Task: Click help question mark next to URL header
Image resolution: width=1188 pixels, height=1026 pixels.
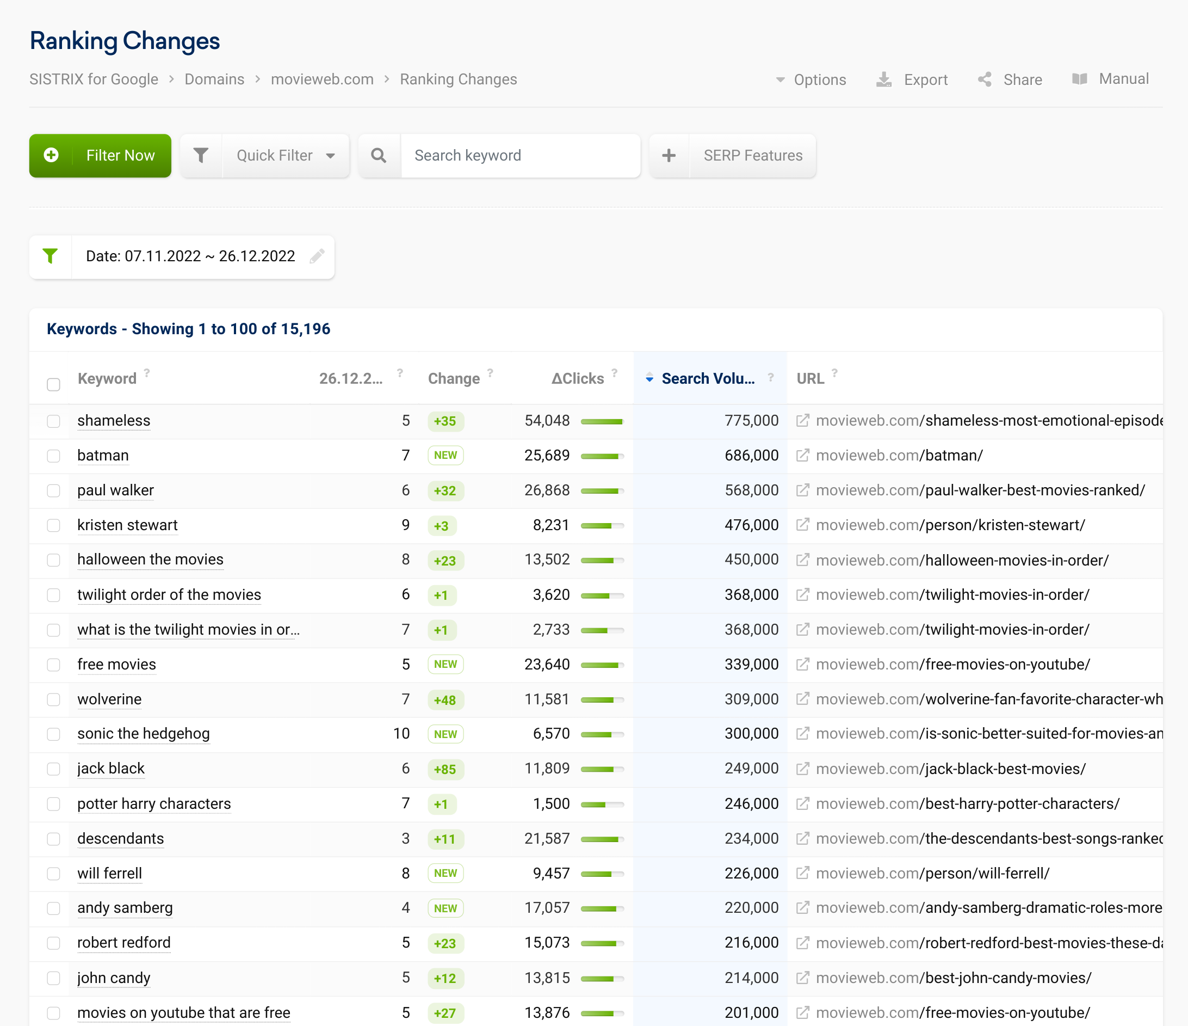Action: (x=834, y=373)
